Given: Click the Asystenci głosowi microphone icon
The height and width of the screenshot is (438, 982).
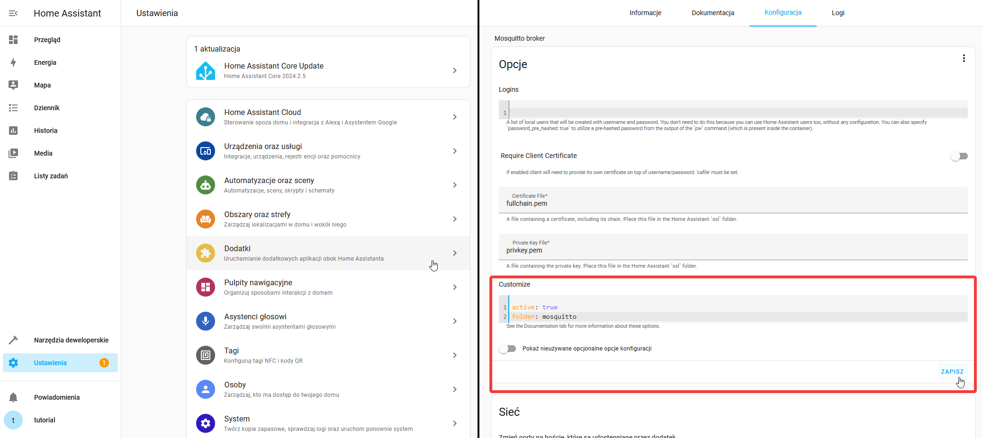Looking at the screenshot, I should click(206, 321).
